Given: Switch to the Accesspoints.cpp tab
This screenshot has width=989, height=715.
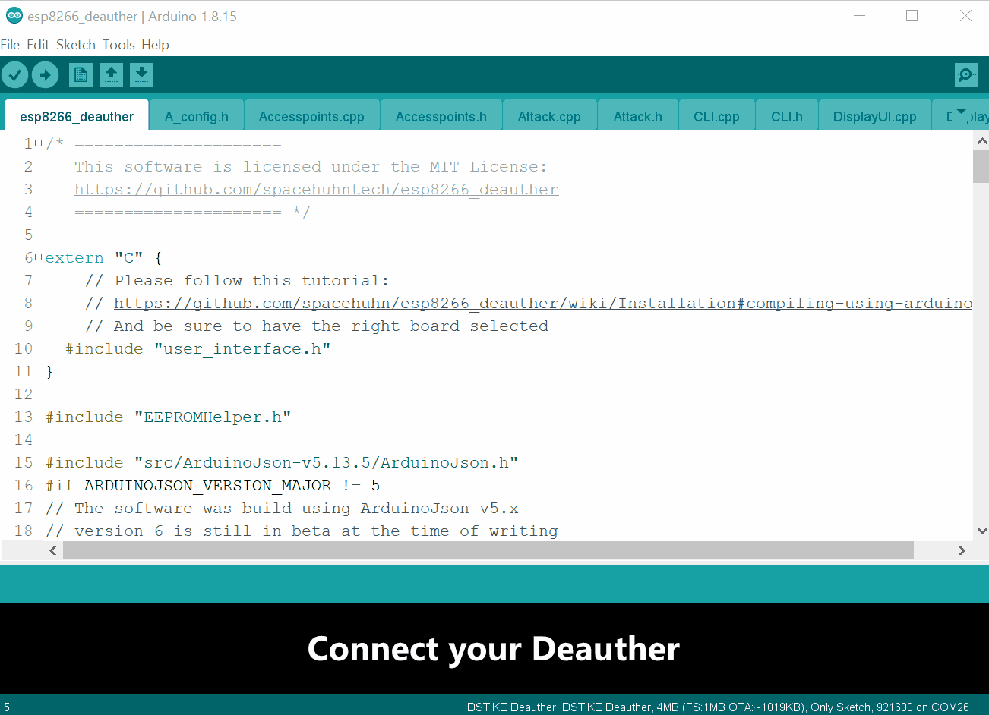Looking at the screenshot, I should pos(311,116).
